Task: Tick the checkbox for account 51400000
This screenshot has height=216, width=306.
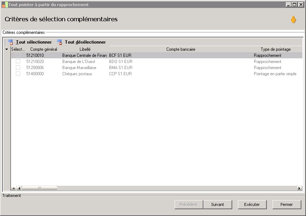Action: tap(18, 73)
